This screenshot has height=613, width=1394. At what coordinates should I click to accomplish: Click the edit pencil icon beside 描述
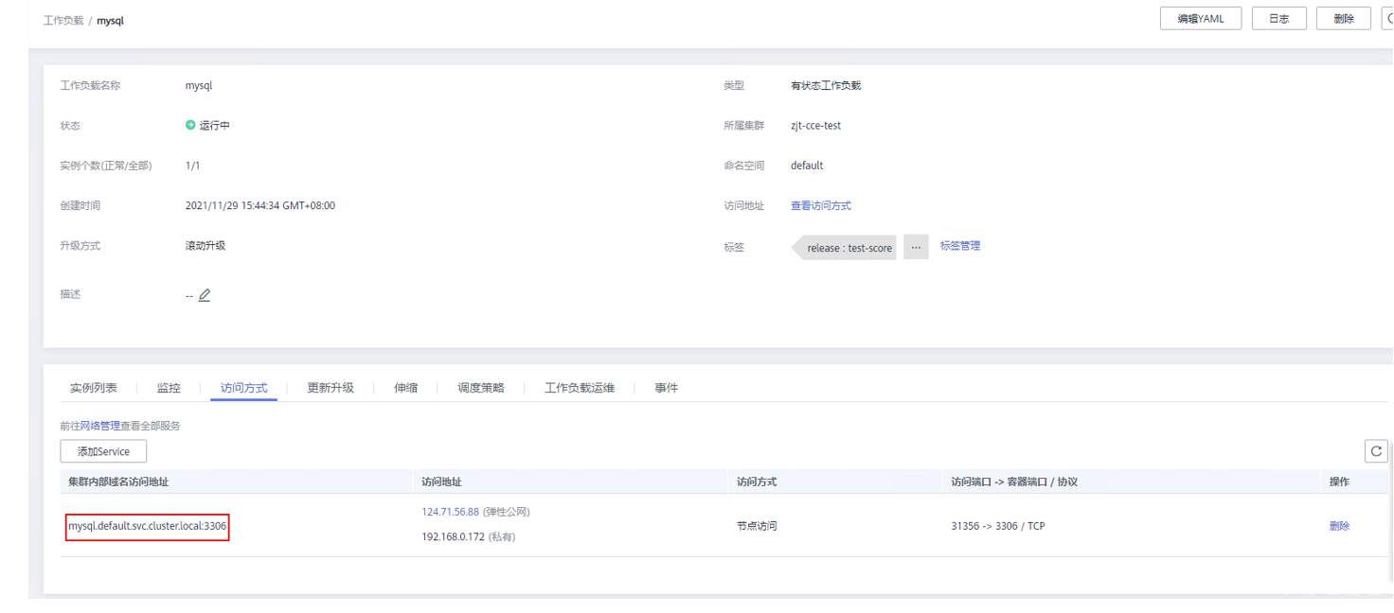pyautogui.click(x=205, y=295)
